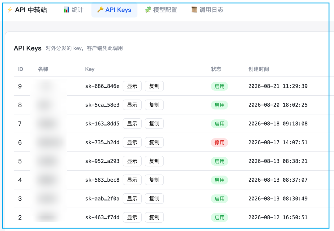
Task: Toggle the 启用 status badge of ID 9
Action: tap(219, 86)
